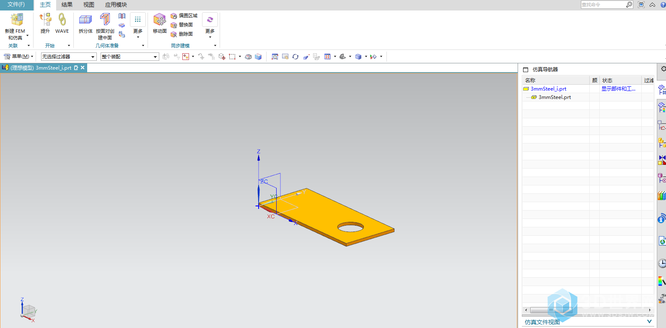Click Midsurface by Face Pairs icon
Screen dimensions: 666x328
coord(105,19)
